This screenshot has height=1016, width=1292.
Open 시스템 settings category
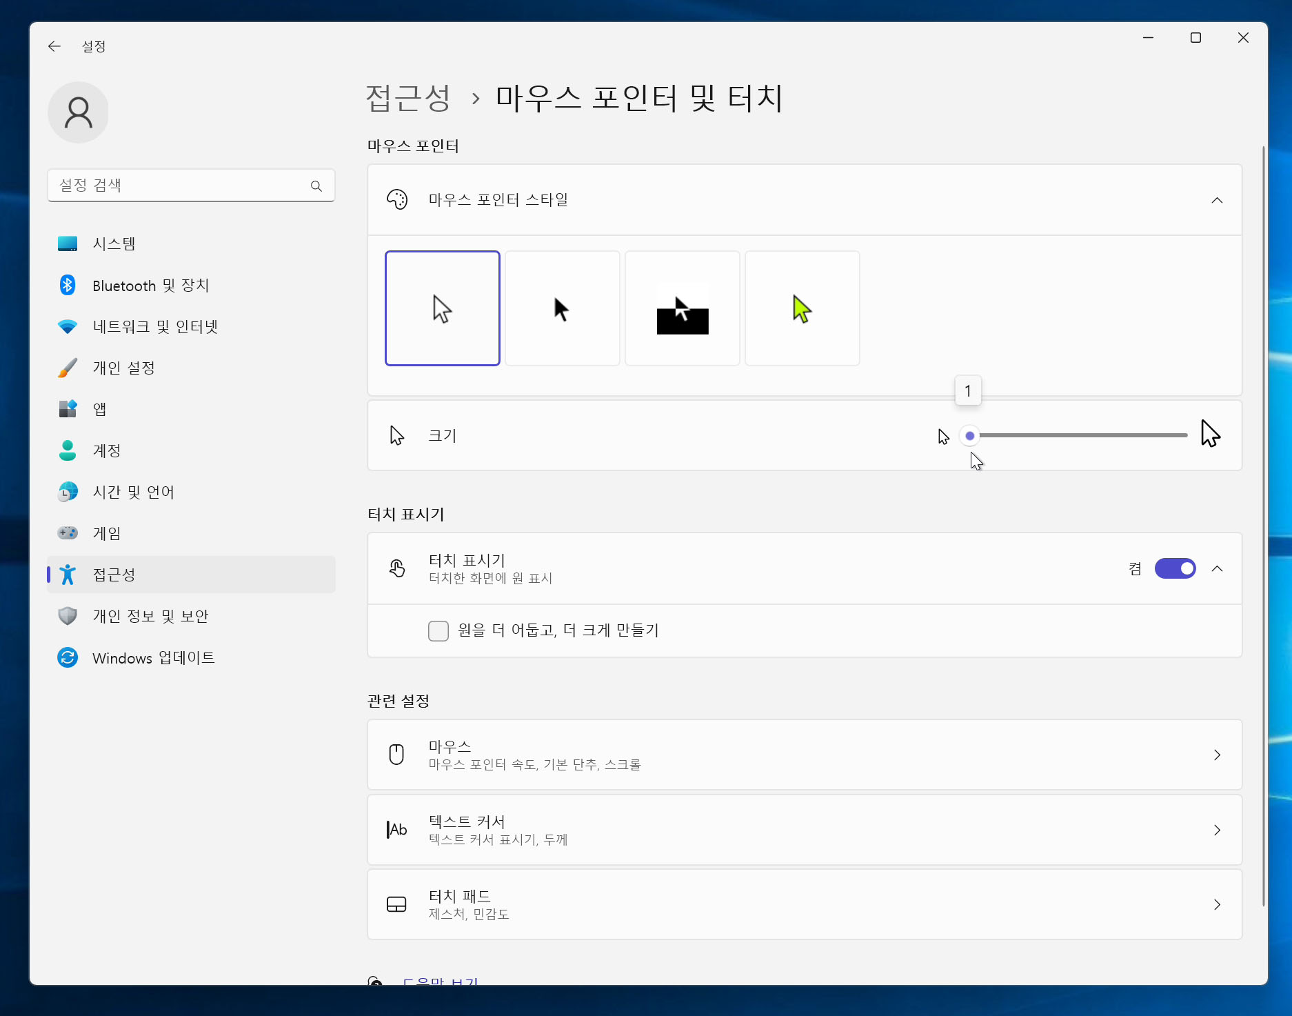(x=192, y=243)
